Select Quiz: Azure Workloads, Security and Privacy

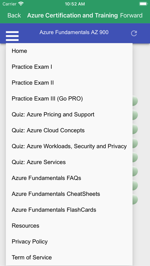click(69, 146)
